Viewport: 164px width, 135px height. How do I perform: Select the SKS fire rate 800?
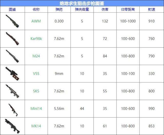coord(151,91)
